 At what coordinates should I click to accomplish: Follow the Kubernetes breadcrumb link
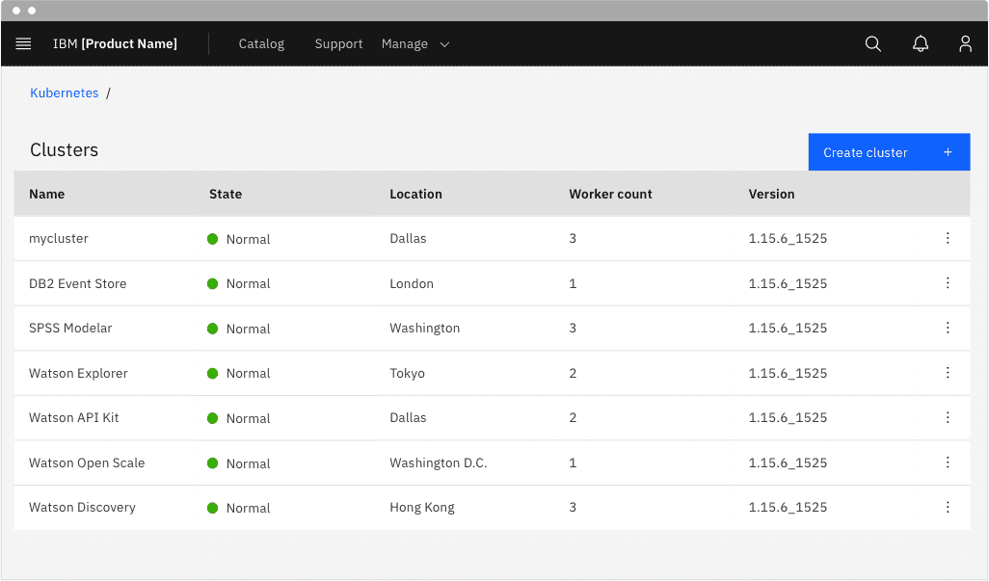pos(65,92)
